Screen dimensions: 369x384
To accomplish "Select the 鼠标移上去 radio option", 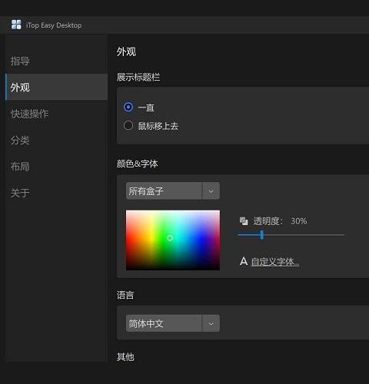I will 128,125.
